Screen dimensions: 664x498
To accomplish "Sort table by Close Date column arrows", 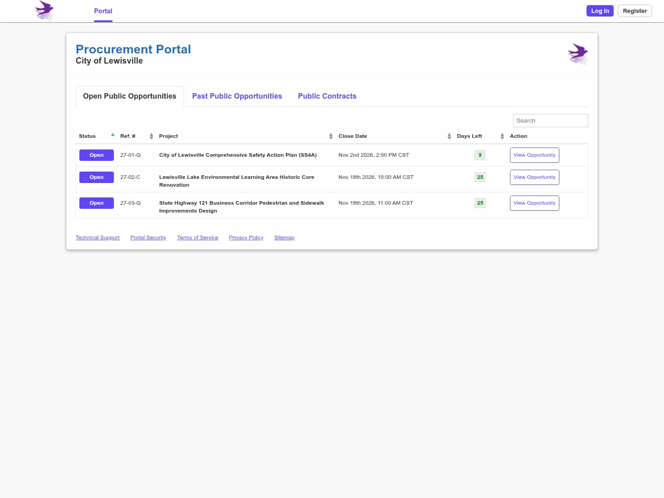I will point(449,136).
